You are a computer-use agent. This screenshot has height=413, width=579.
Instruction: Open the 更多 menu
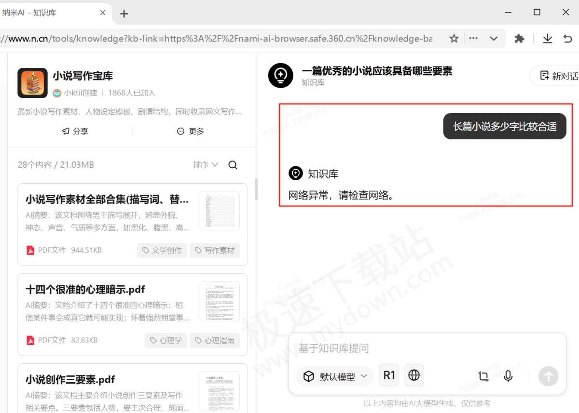click(190, 131)
